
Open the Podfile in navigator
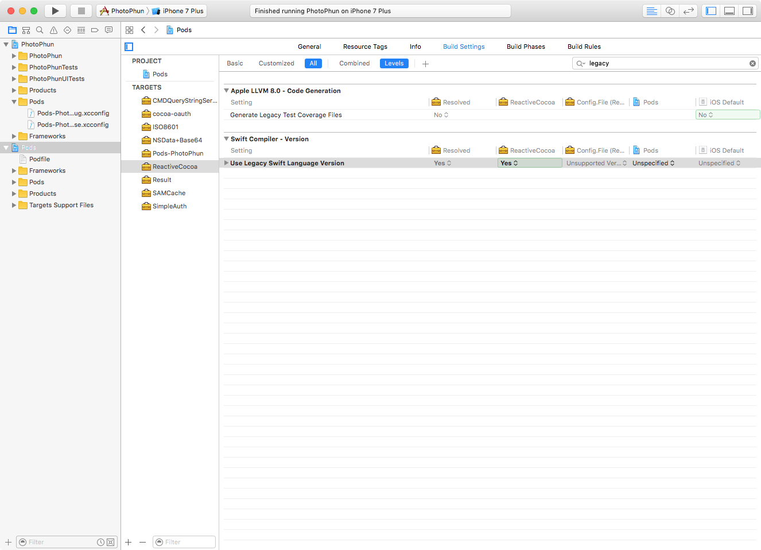[40, 159]
